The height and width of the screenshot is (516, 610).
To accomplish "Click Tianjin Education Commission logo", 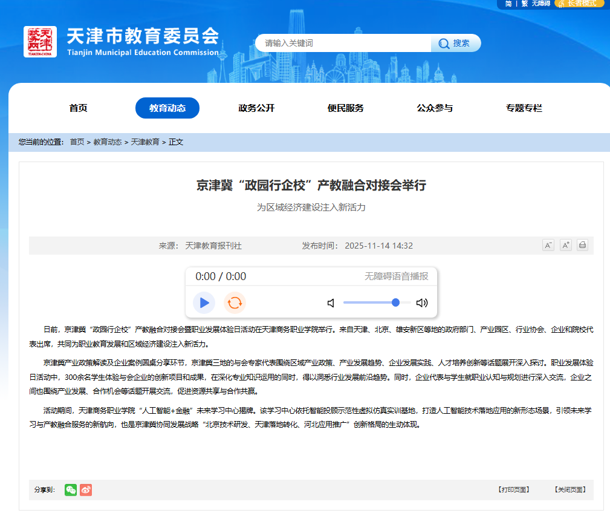I will point(40,42).
